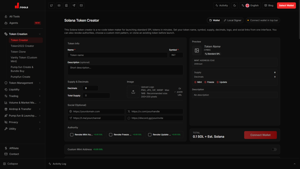Click the Symbol input field
The width and height of the screenshot is (300, 169).
coord(176,55)
